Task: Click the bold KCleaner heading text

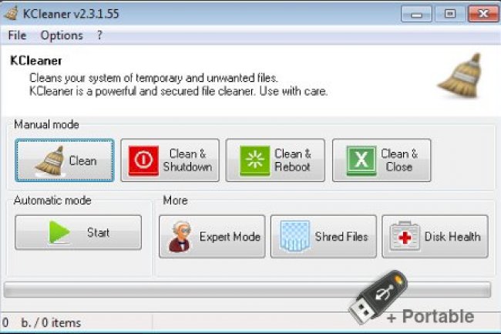Action: pos(36,61)
